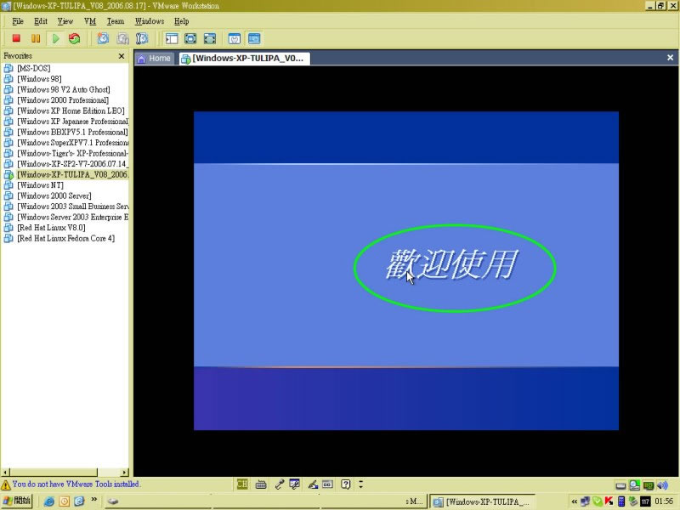Select [Windows 2000 Professional] favorite
This screenshot has width=680, height=510.
pos(63,100)
